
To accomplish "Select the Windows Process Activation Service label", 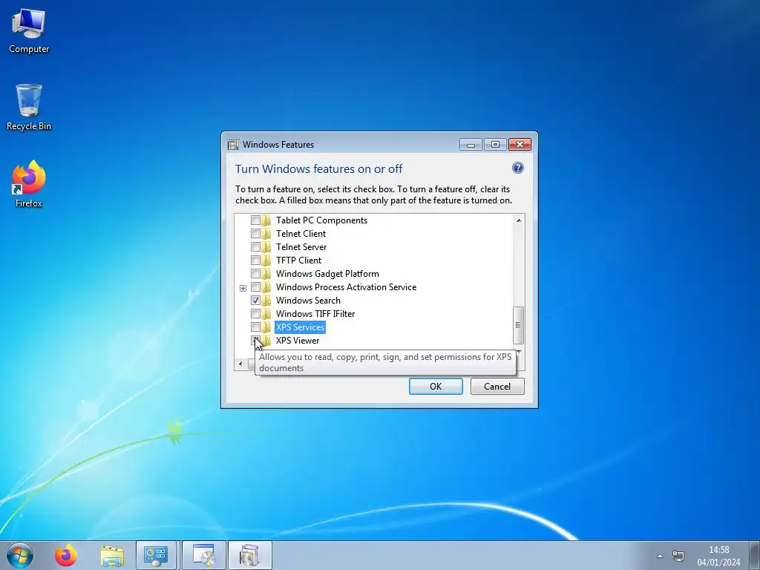I will click(346, 287).
